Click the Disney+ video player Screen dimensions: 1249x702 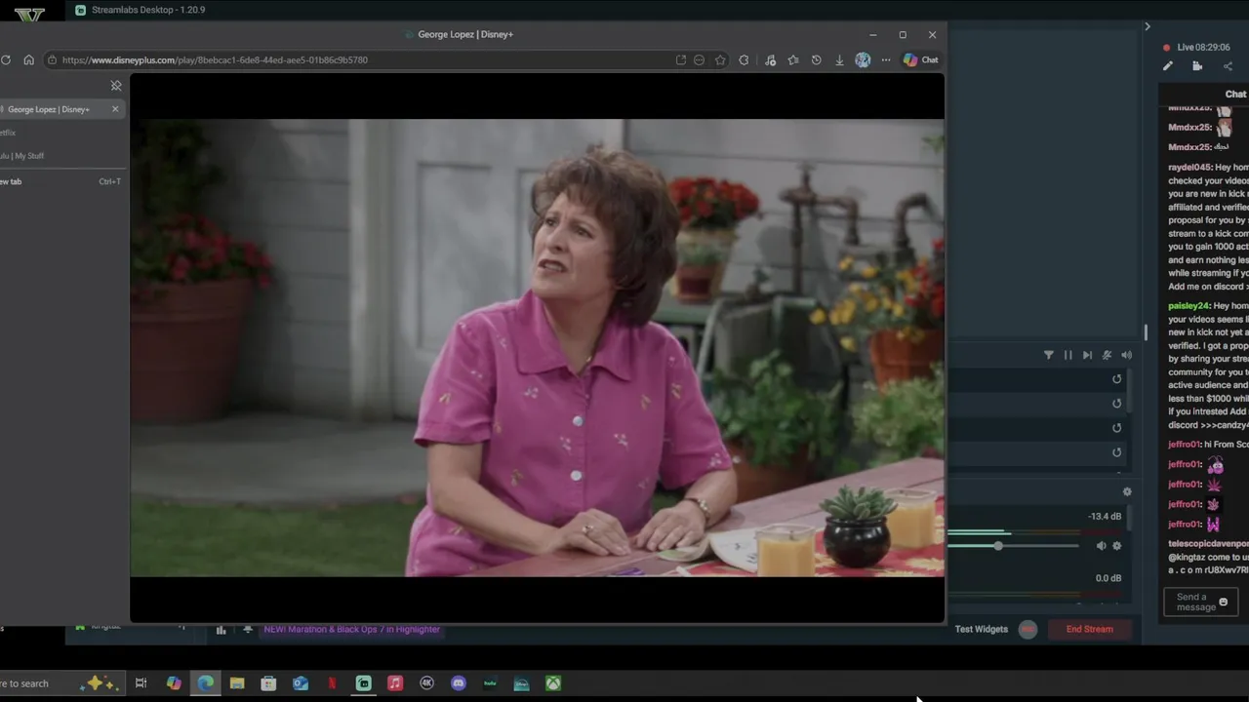click(537, 348)
